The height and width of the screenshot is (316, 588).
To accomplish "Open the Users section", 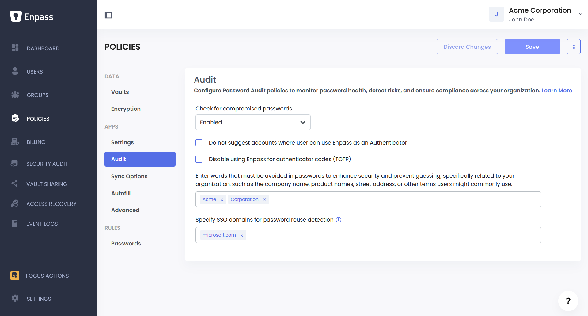I will coord(35,72).
